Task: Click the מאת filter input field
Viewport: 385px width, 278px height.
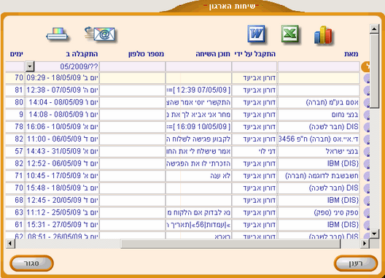Action: tap(319, 66)
